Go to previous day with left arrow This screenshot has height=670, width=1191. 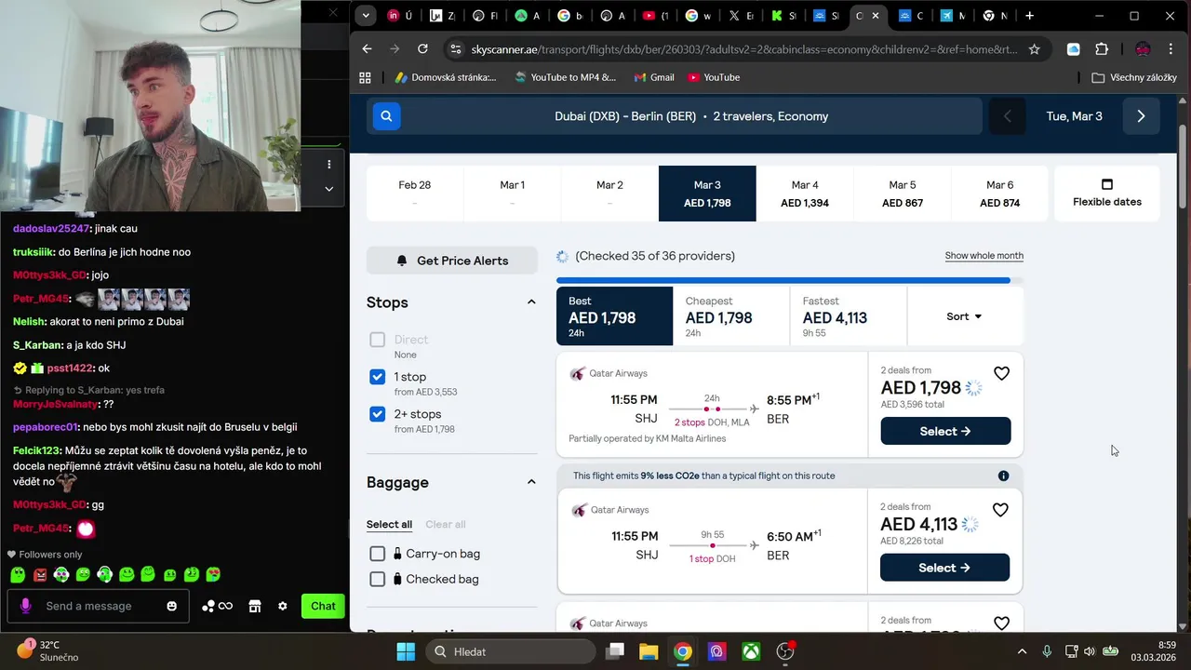click(1007, 116)
